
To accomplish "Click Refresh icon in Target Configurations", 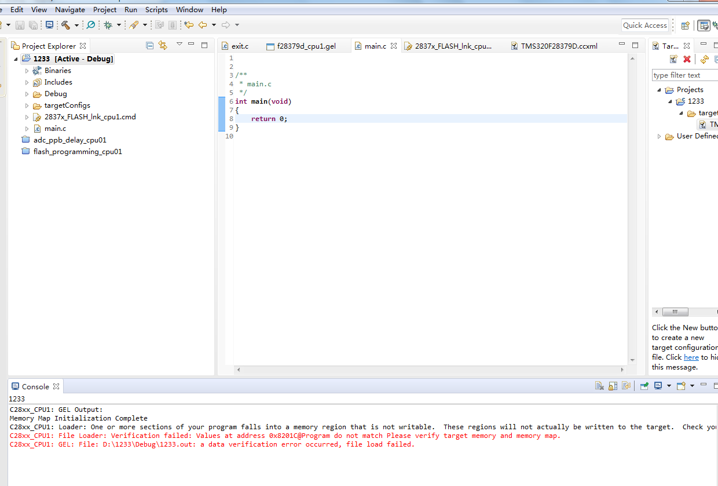I will coord(704,59).
